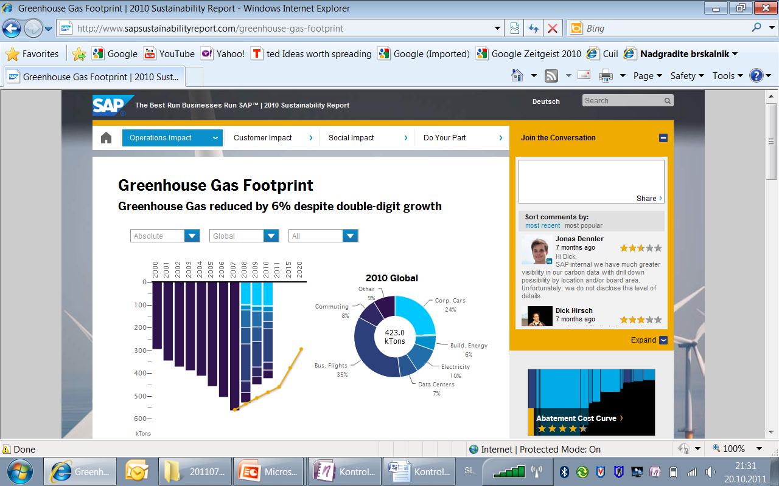The height and width of the screenshot is (486, 779).
Task: Click the page vertical scrollbar
Action: (x=771, y=264)
